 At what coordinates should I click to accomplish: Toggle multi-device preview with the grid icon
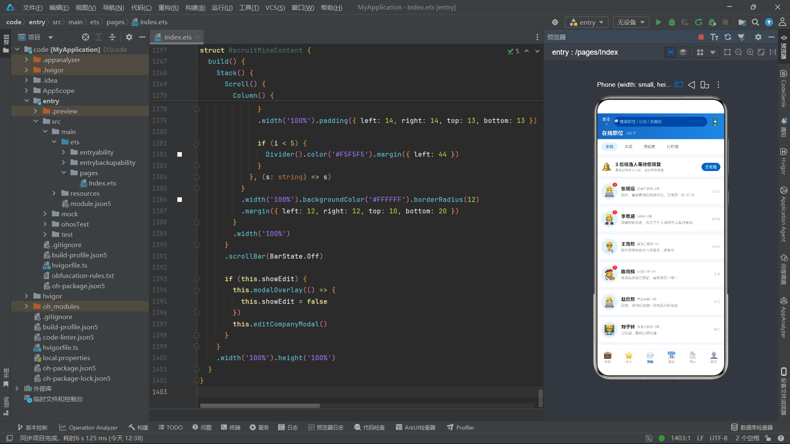(x=700, y=52)
